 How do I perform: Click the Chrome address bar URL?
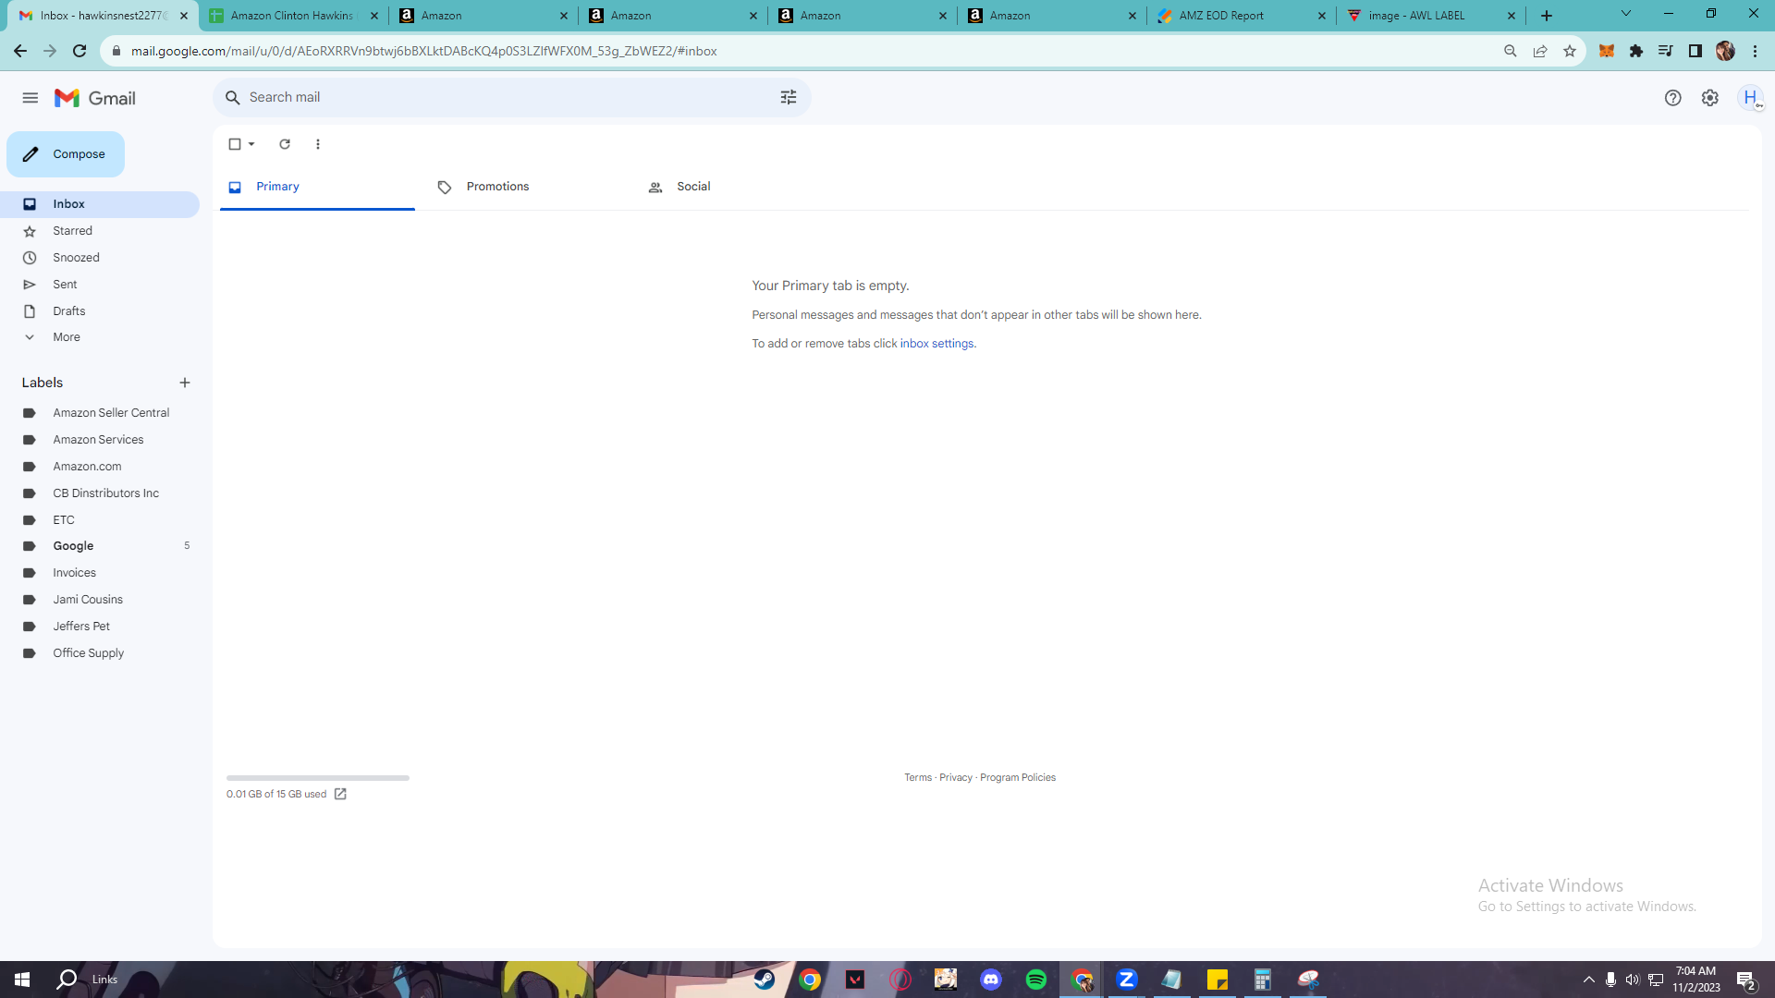pos(424,51)
